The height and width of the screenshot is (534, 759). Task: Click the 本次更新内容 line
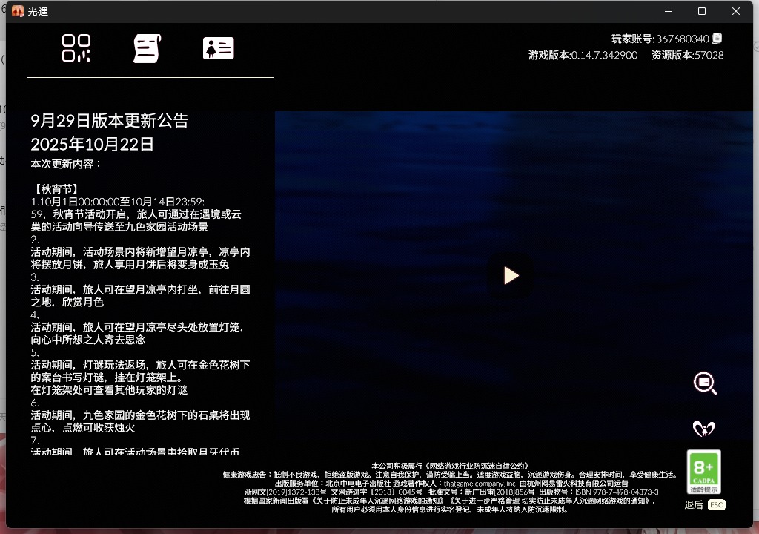tap(67, 164)
